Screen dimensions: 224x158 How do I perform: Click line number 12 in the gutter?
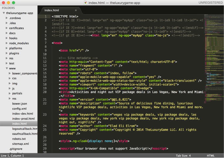point(45,62)
